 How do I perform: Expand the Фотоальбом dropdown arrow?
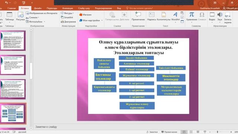[x=45, y=22]
